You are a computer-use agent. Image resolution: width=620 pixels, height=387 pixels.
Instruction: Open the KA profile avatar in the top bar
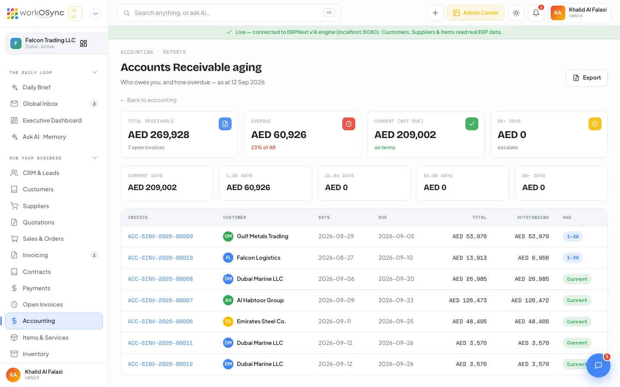[558, 13]
